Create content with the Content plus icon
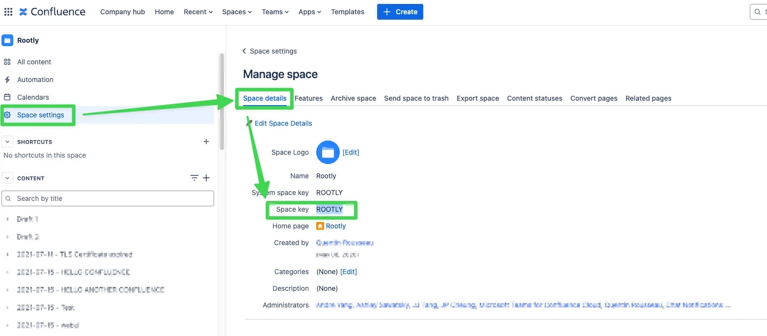The image size is (767, 336). pyautogui.click(x=206, y=178)
